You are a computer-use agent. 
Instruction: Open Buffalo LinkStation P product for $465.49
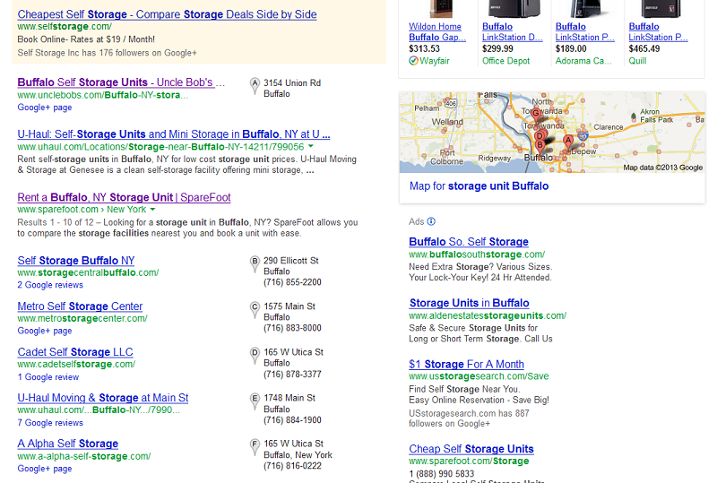pyautogui.click(x=658, y=32)
